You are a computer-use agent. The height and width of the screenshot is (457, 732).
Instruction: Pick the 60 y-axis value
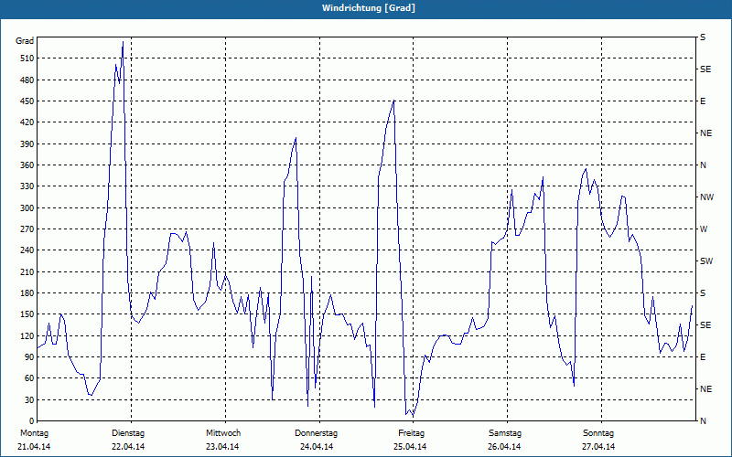(x=29, y=378)
